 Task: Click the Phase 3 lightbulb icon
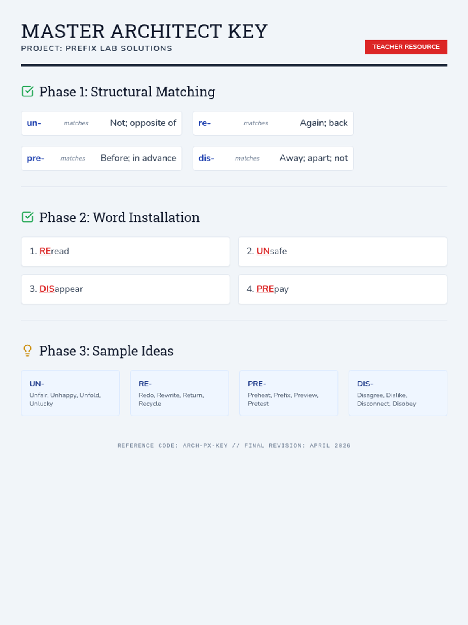(27, 350)
